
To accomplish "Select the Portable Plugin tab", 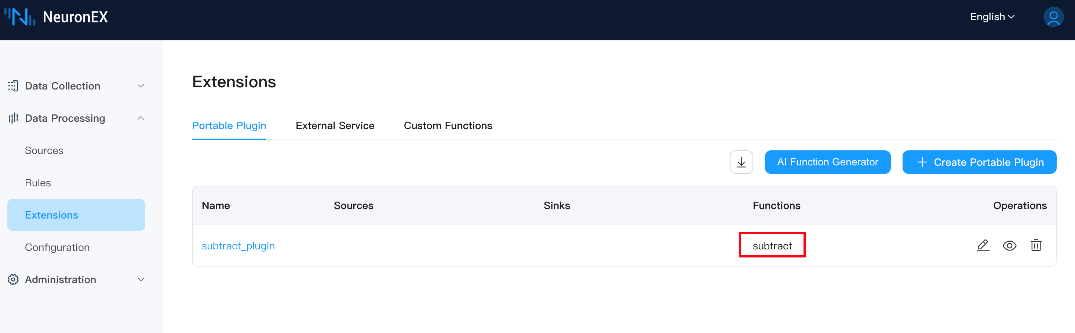I will 229,125.
